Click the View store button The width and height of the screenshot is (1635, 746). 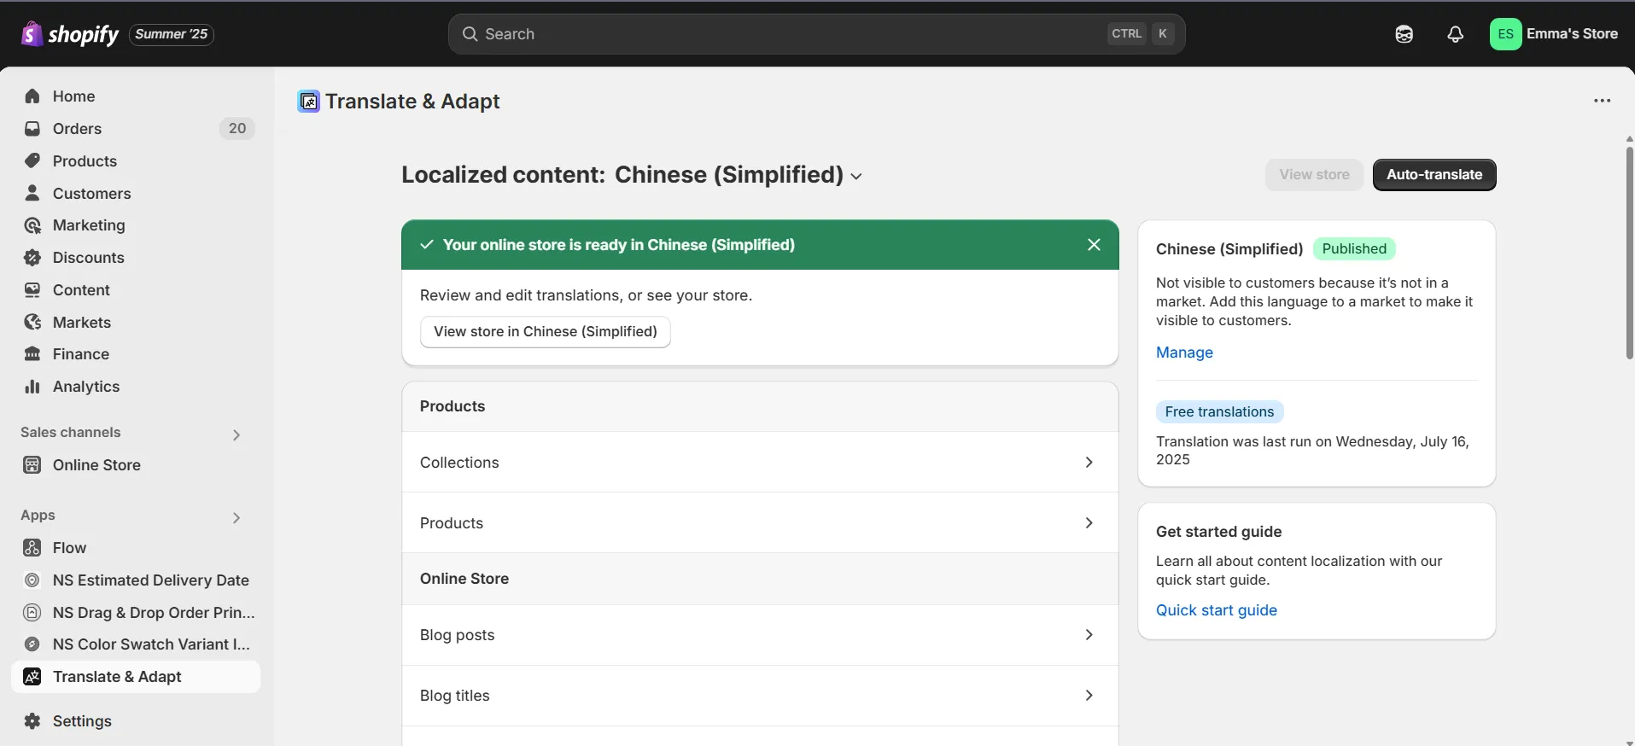click(1314, 175)
